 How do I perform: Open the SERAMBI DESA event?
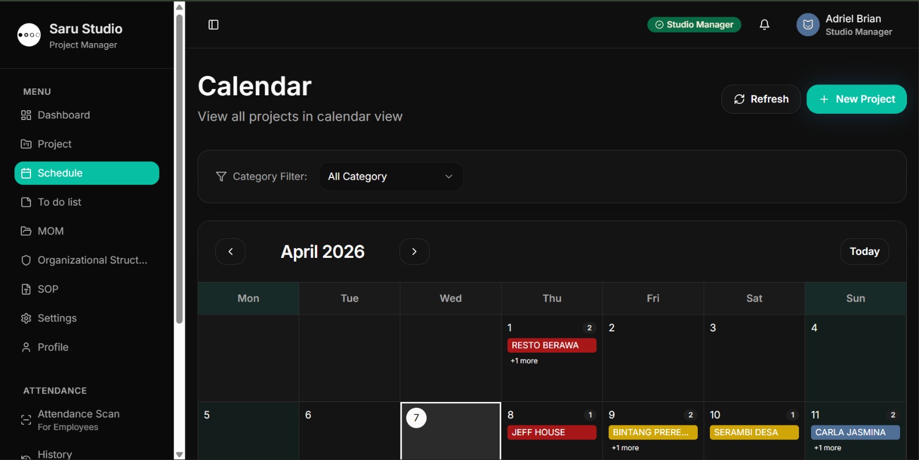(x=754, y=432)
